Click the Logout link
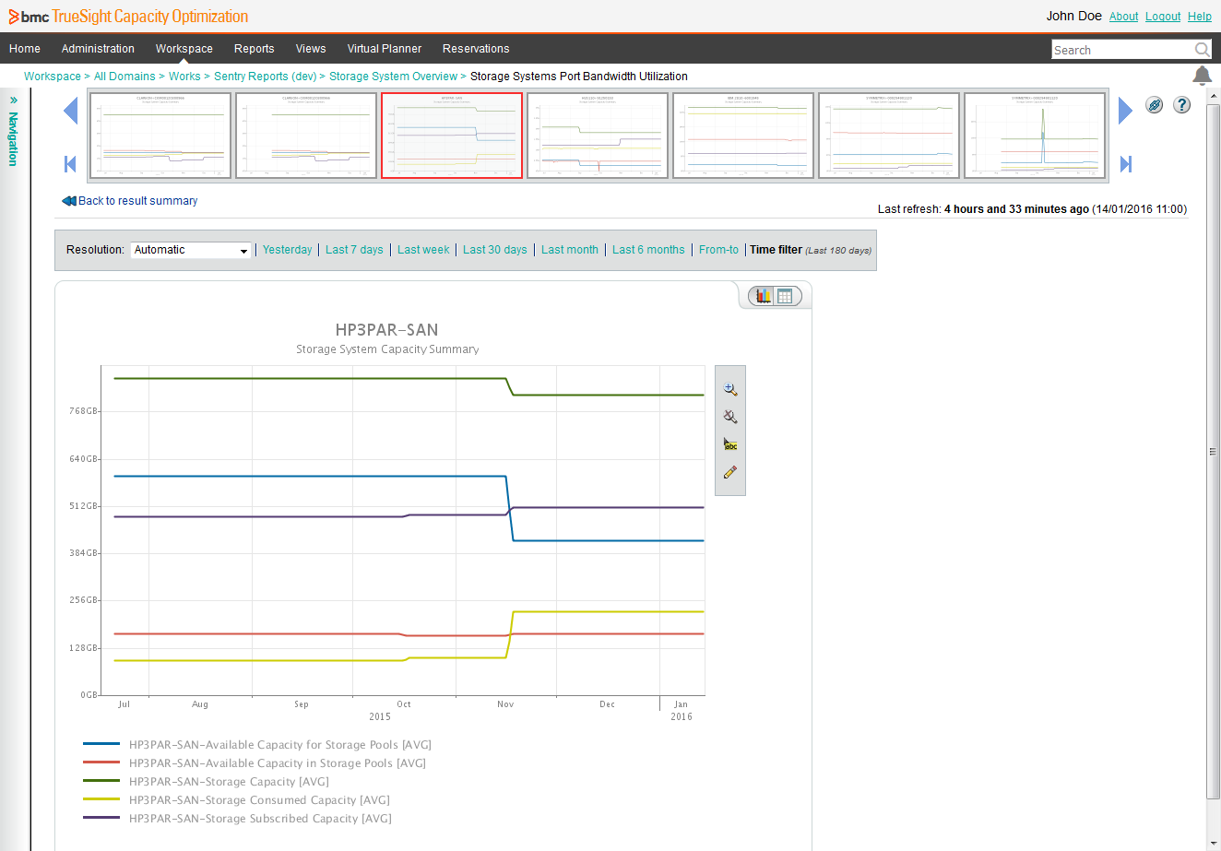Screen dimensions: 1221x851 [x=1163, y=17]
